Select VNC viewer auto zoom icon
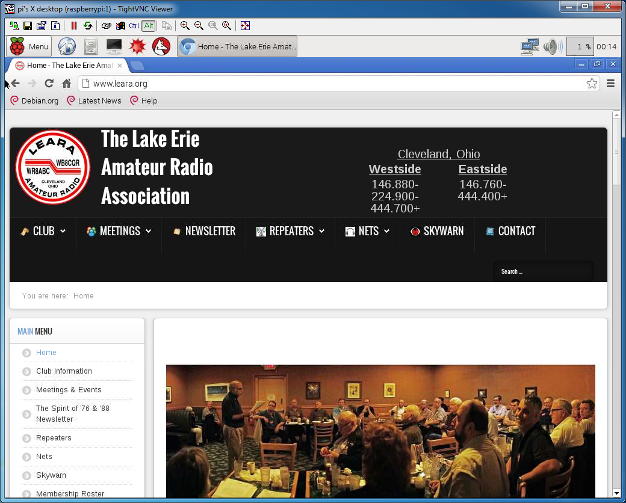 pyautogui.click(x=227, y=26)
